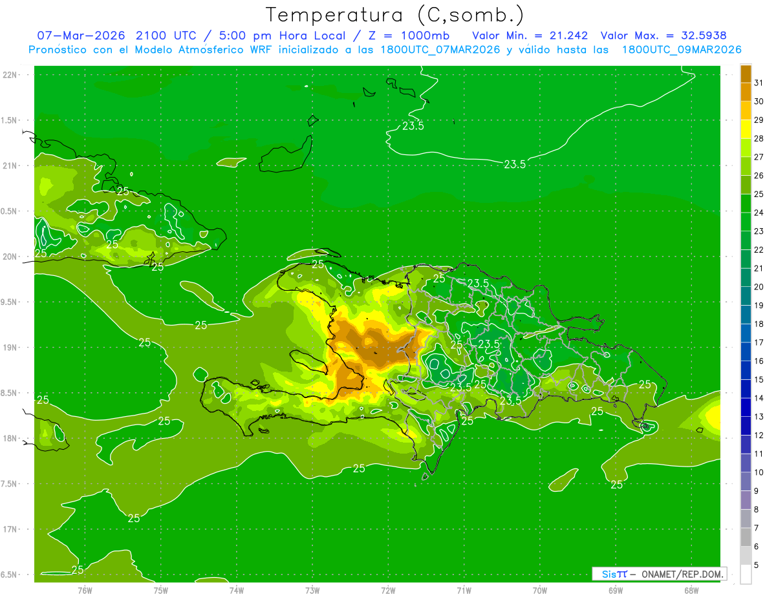
Task: Click the purple legend swatch between 9 and 10
Action: pos(746,481)
